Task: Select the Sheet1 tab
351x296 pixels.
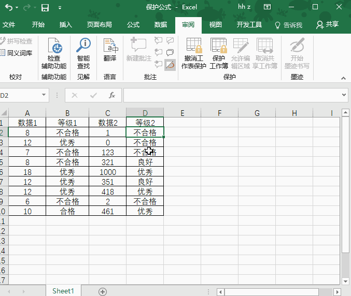Action: [x=63, y=291]
